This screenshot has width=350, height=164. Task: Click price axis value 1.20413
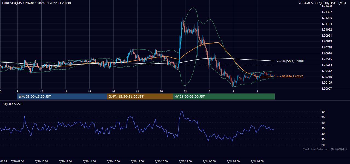[x=327, y=65]
